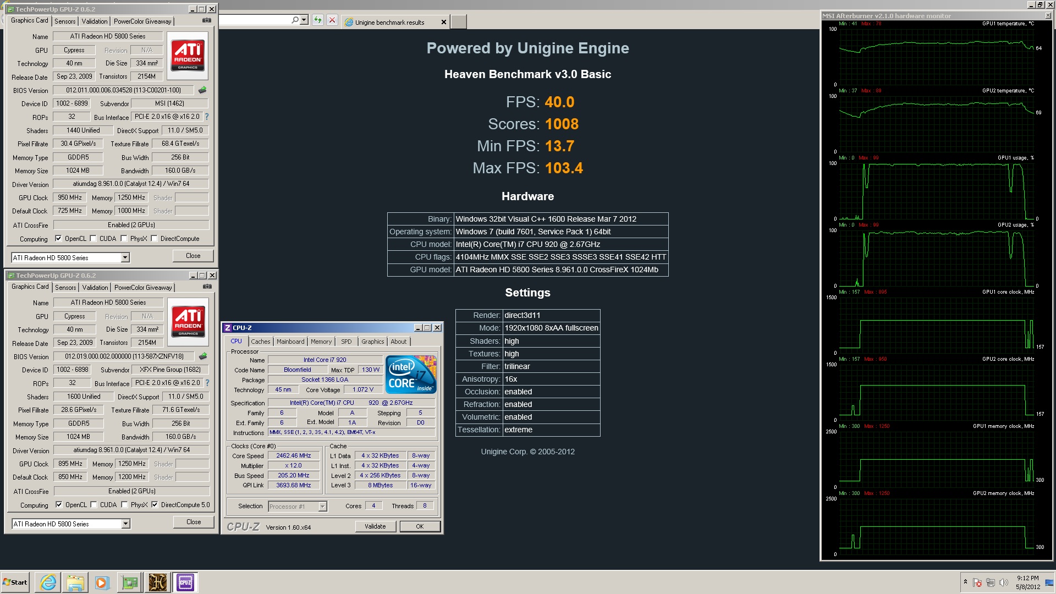Image resolution: width=1056 pixels, height=594 pixels.
Task: Open About tab in CPU-Z
Action: (399, 342)
